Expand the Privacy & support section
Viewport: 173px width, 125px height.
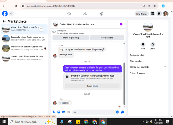coord(148,73)
